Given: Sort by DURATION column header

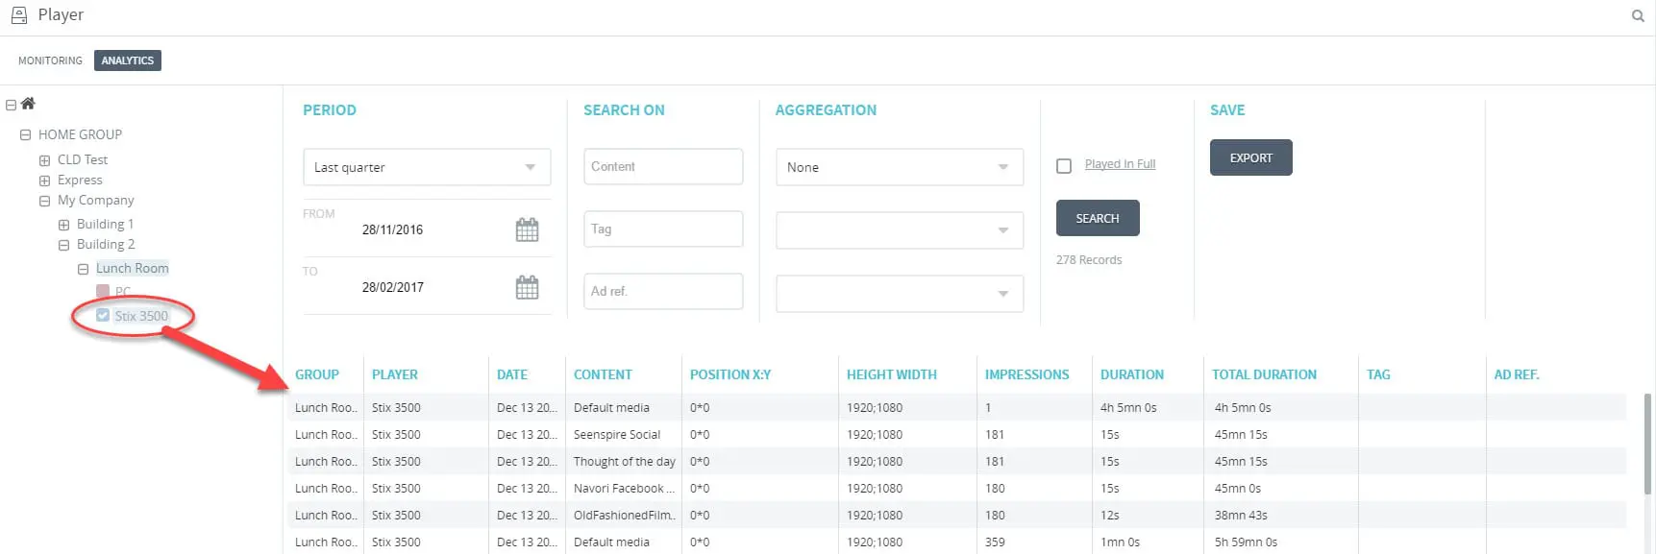Looking at the screenshot, I should click(x=1132, y=374).
